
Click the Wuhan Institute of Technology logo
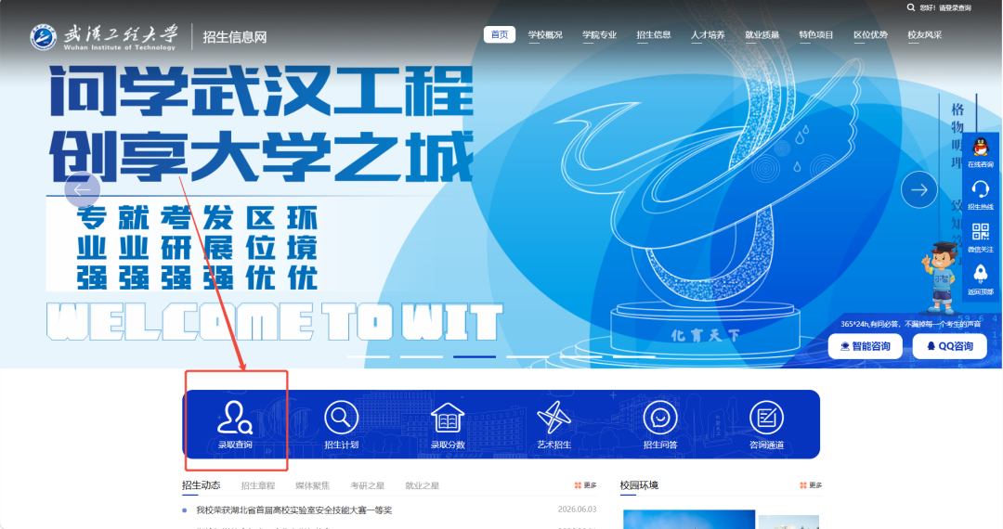pyautogui.click(x=104, y=36)
